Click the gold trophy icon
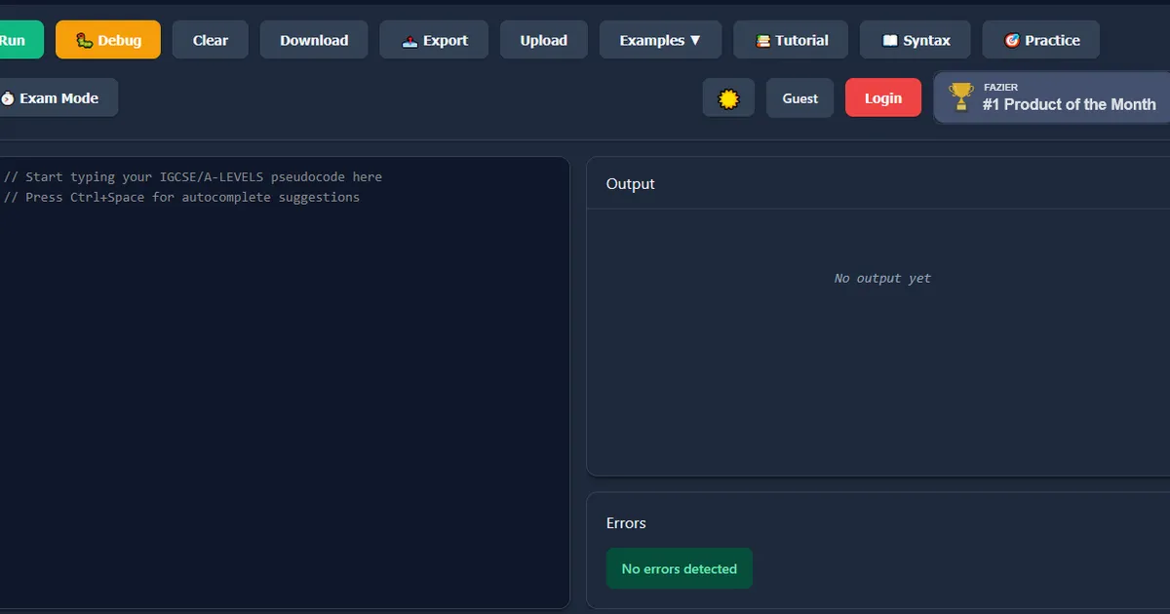Screen dimensions: 1170x614 pos(961,96)
